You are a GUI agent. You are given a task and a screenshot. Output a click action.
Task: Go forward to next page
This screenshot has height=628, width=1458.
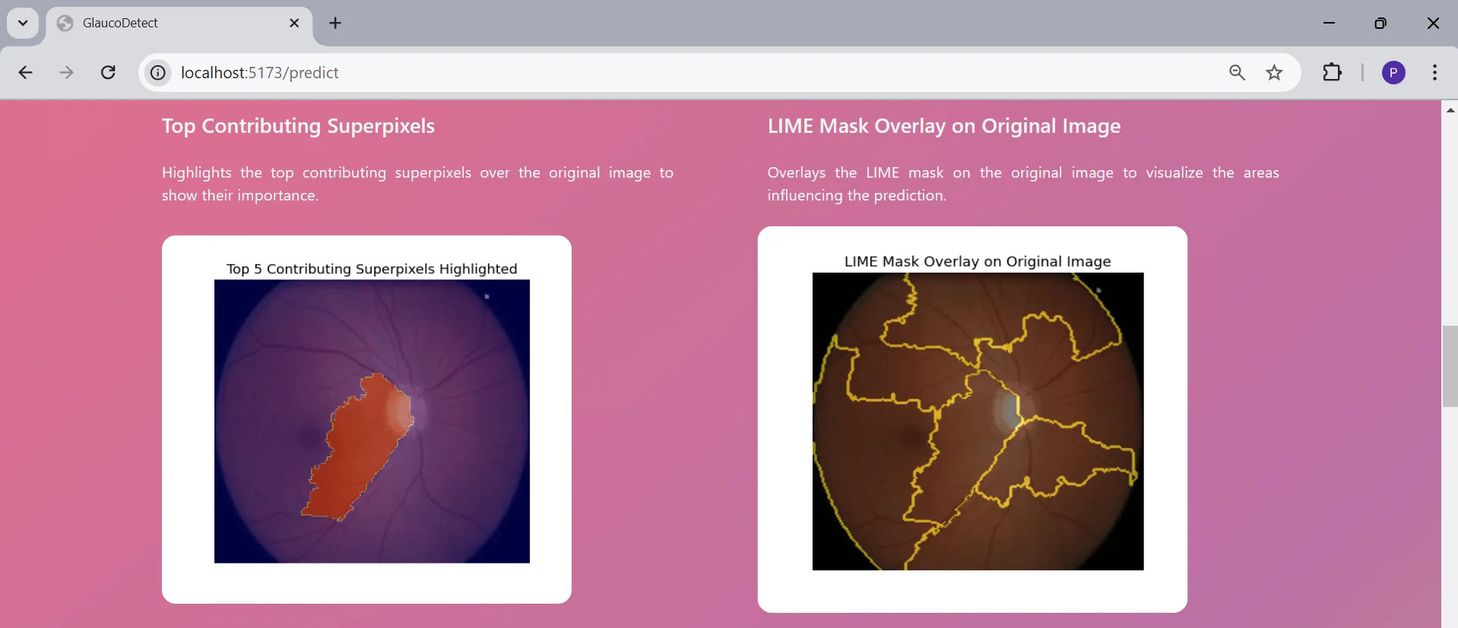pos(67,73)
